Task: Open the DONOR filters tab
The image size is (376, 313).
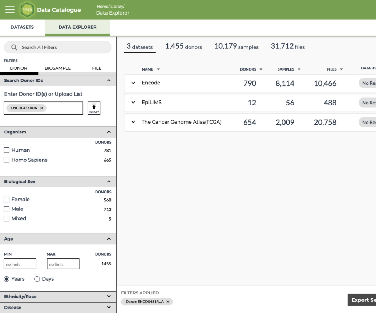Action: click(x=19, y=68)
